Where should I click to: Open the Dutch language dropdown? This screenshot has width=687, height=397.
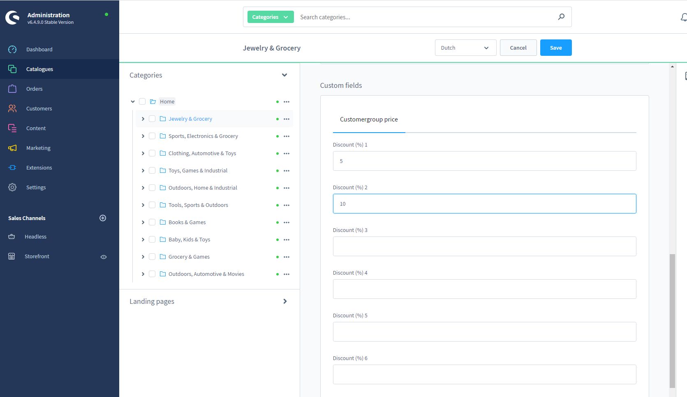[x=465, y=48]
